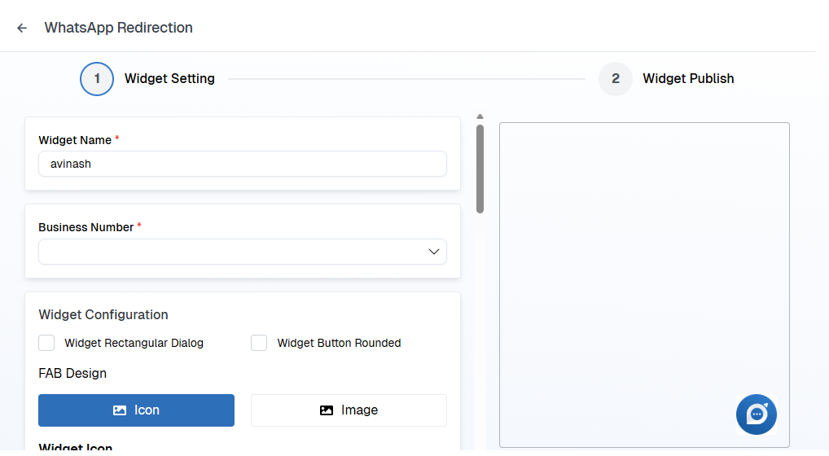
Task: Click the step 1 circle for Widget Setting
Action: (97, 79)
